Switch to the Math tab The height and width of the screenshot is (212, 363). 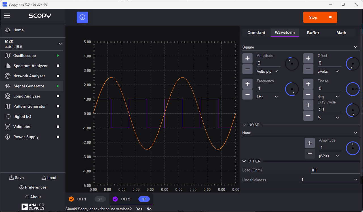tap(341, 33)
